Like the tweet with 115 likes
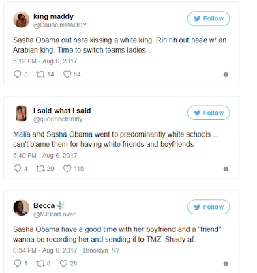The height and width of the screenshot is (273, 257). click(x=67, y=169)
